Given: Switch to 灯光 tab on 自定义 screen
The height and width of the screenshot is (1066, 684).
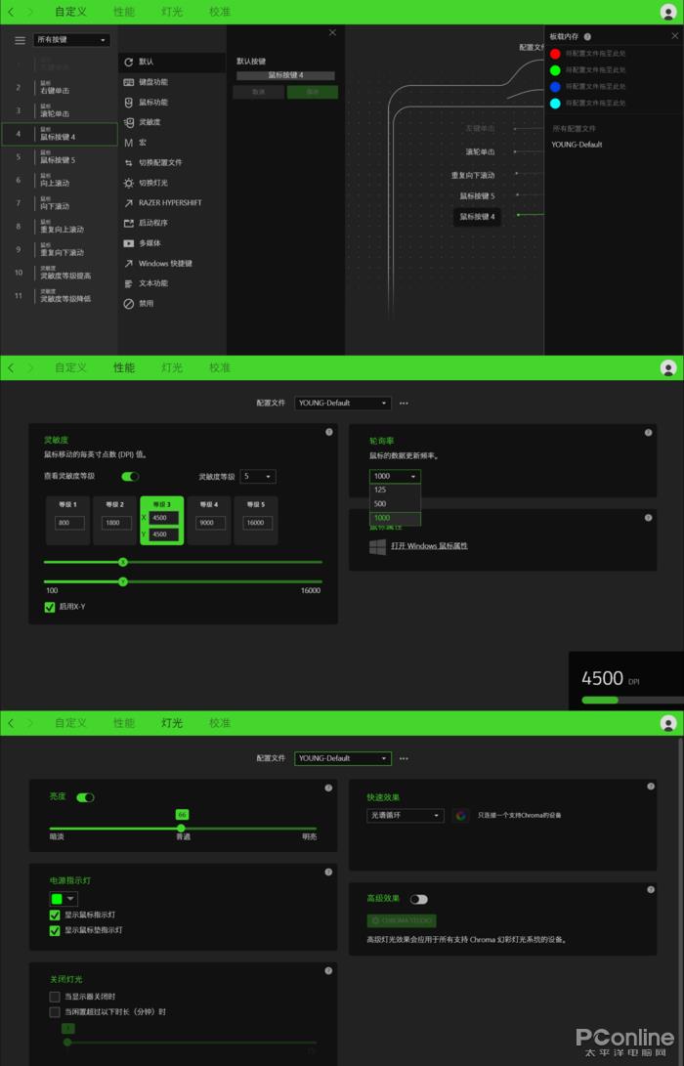Looking at the screenshot, I should click(x=172, y=12).
